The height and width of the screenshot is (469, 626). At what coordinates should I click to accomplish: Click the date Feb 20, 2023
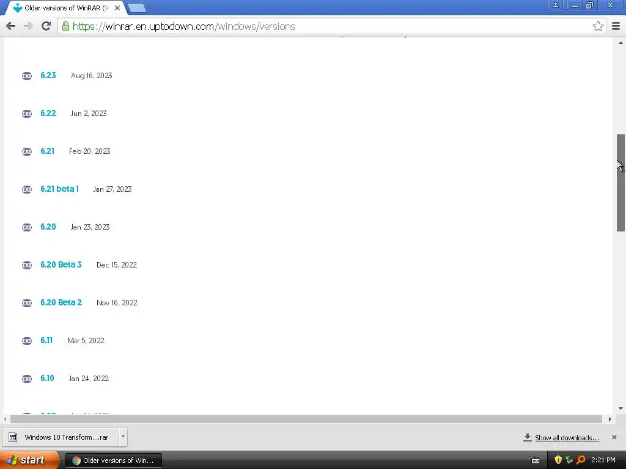click(89, 151)
